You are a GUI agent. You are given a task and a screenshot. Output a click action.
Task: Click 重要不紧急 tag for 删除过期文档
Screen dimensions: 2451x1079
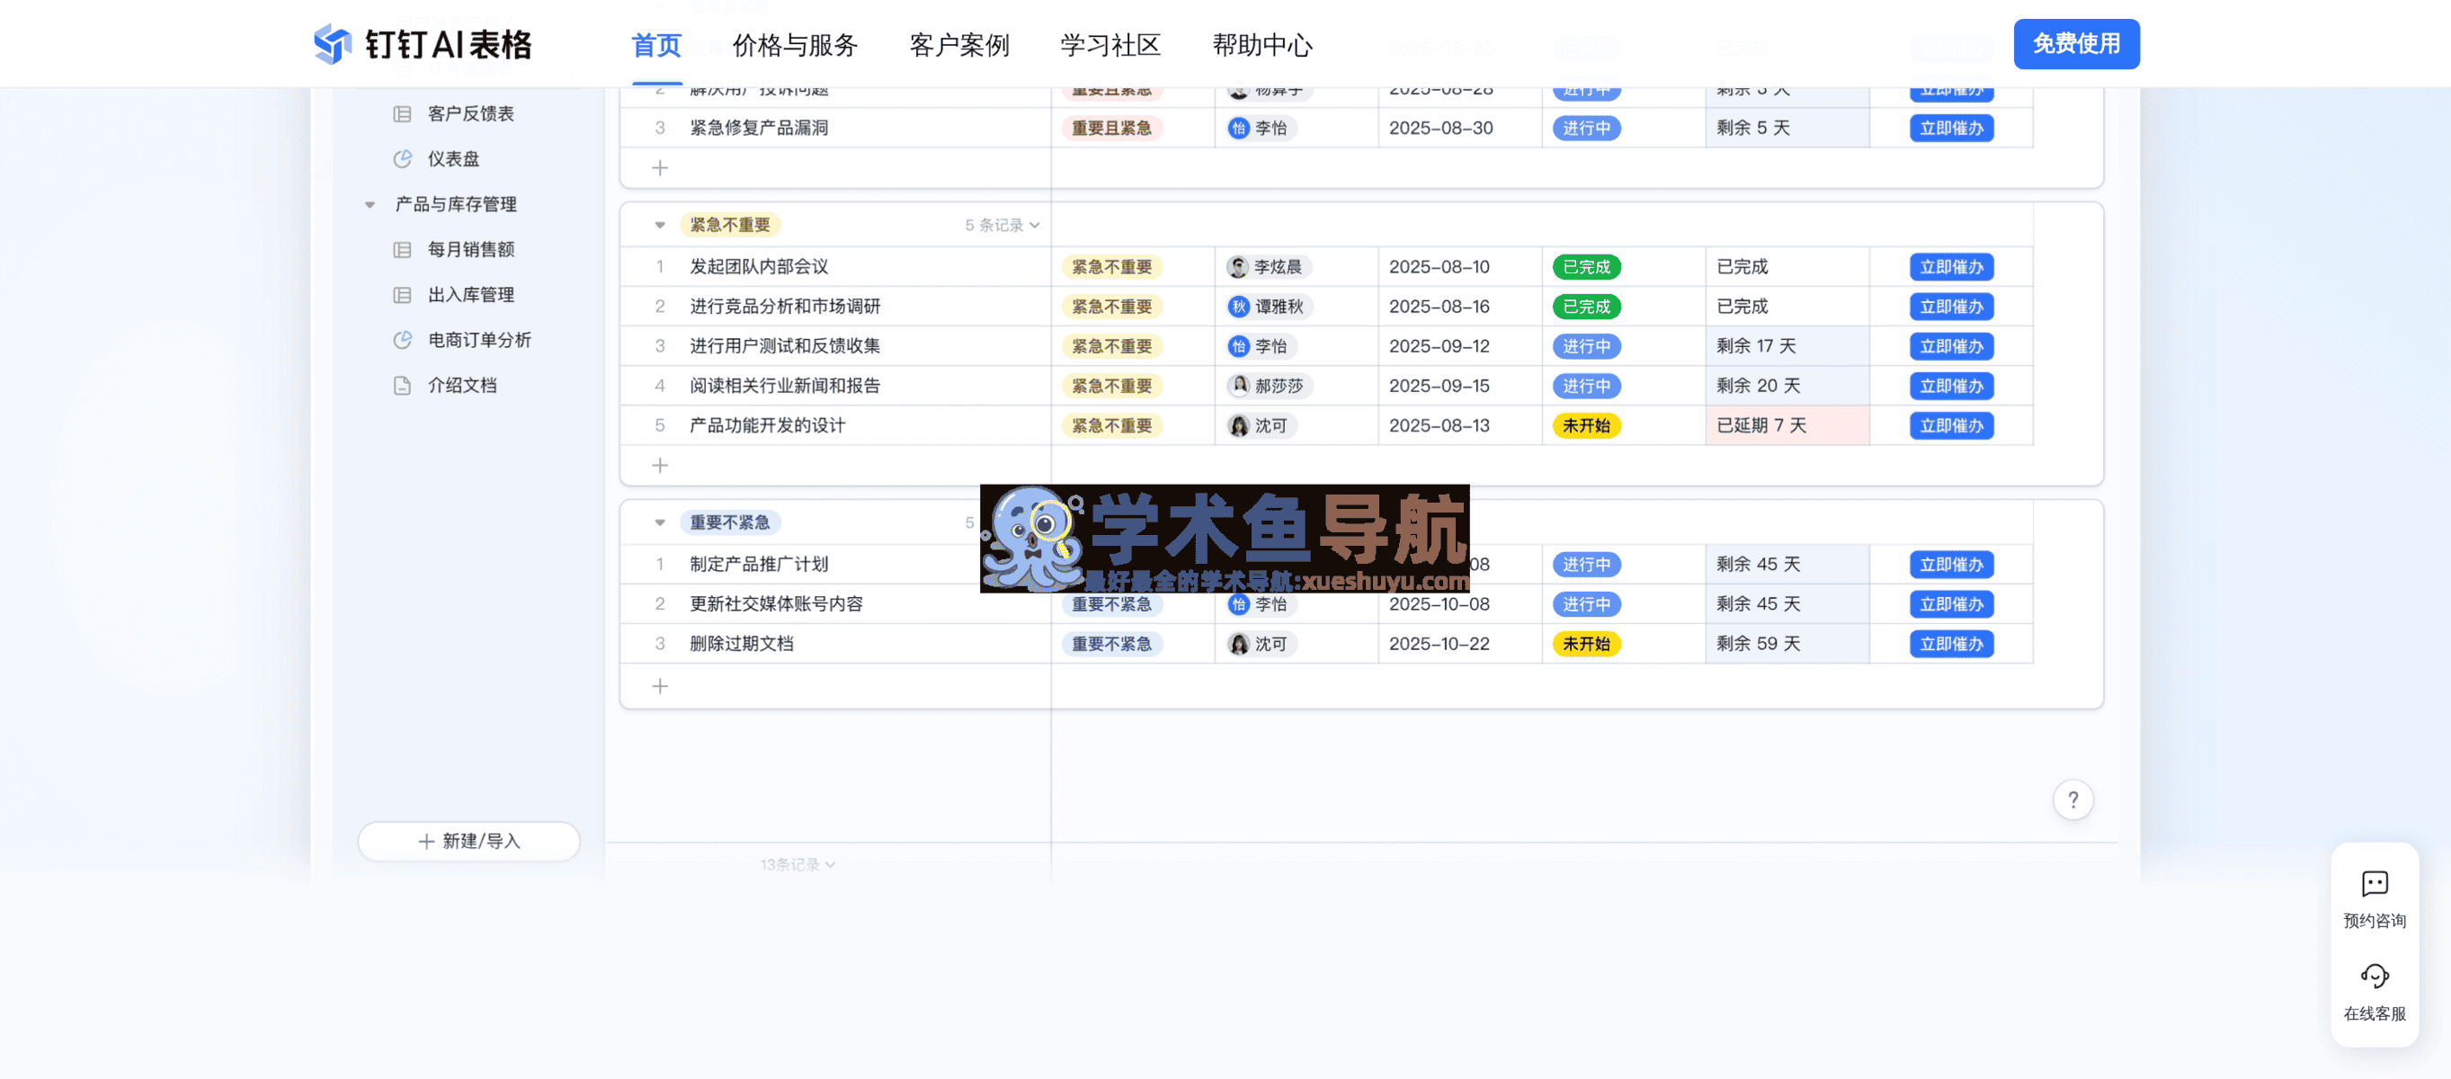tap(1110, 644)
